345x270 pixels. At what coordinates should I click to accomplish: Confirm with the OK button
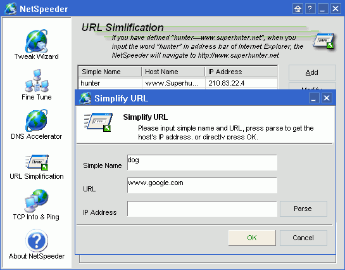click(252, 238)
